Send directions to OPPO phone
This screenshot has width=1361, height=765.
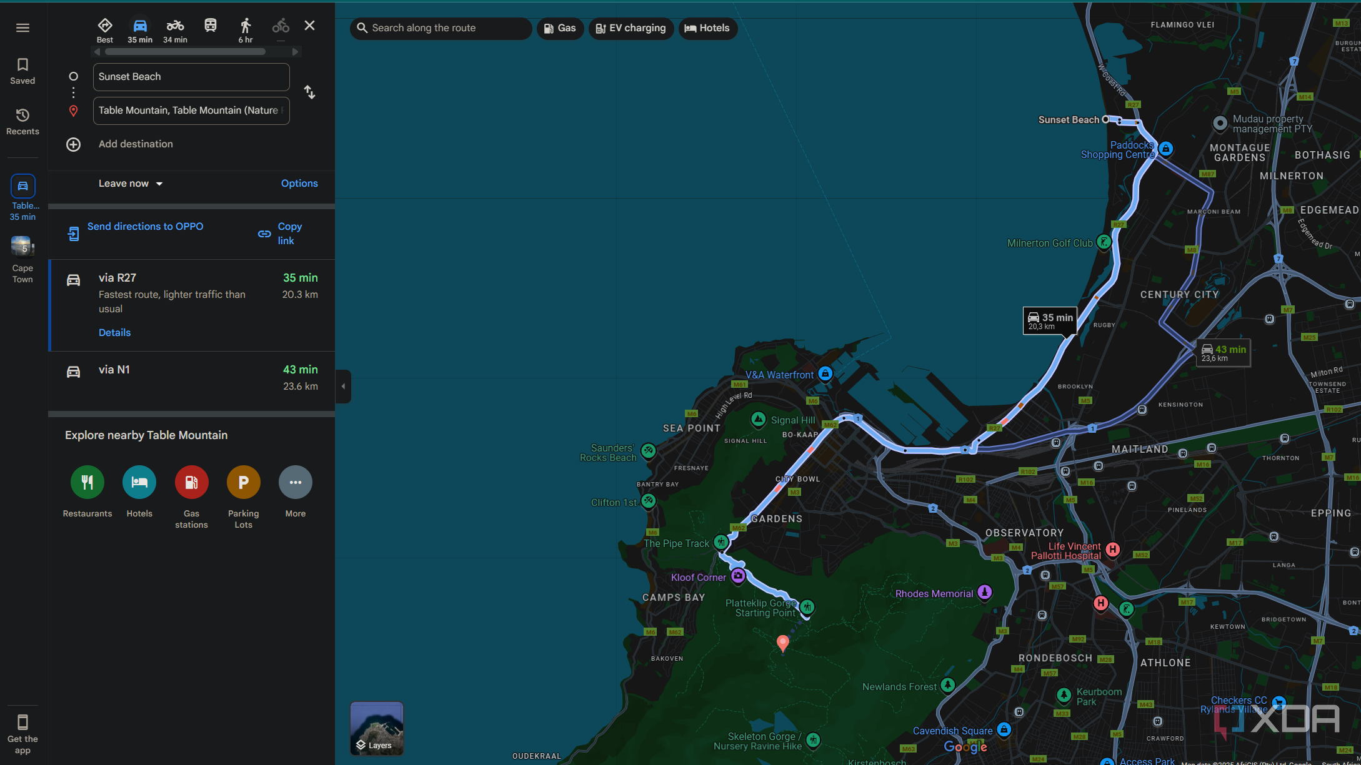tap(135, 233)
